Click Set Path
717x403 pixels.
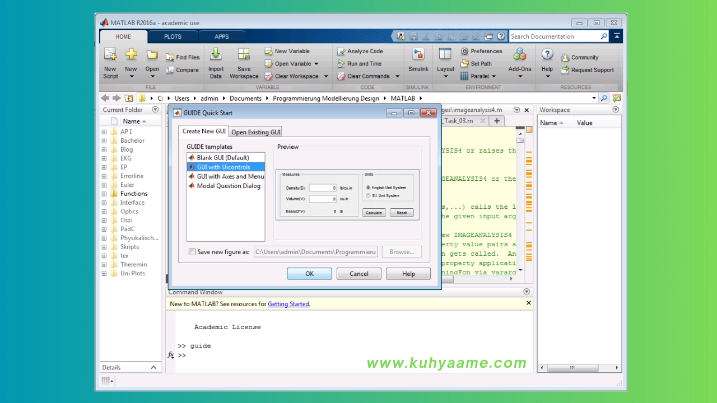pos(476,64)
